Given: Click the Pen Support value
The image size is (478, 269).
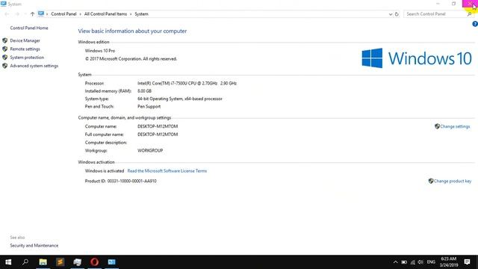Looking at the screenshot, I should pos(149,107).
